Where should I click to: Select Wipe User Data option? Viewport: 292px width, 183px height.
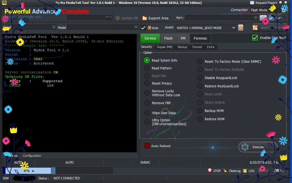[147, 113]
